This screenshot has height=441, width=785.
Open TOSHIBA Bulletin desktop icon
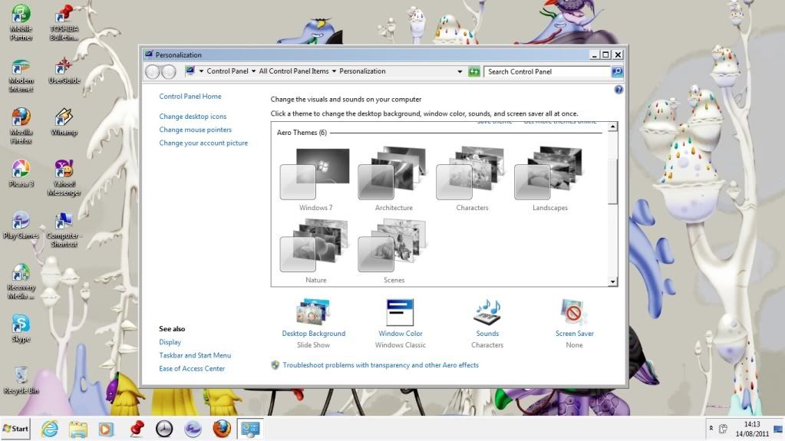tap(64, 22)
